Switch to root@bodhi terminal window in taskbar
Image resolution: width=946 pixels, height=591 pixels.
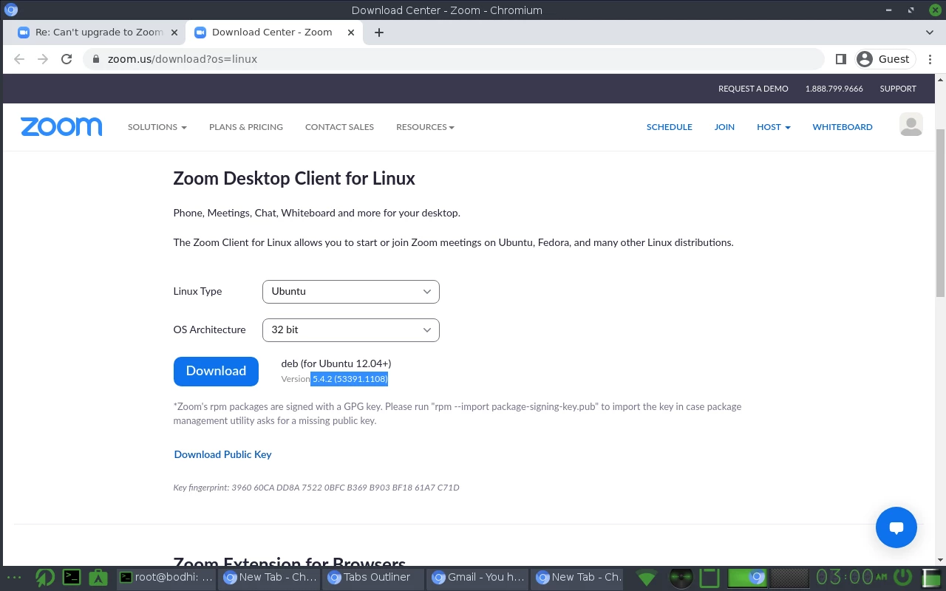click(x=166, y=578)
